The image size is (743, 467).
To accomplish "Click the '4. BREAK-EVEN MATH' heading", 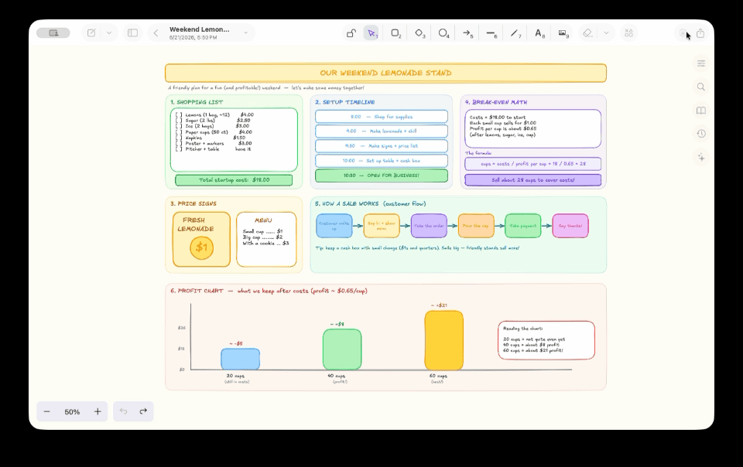I will click(495, 102).
